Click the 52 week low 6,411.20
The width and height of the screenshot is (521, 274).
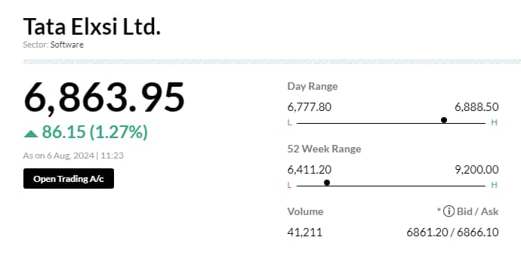tap(310, 170)
